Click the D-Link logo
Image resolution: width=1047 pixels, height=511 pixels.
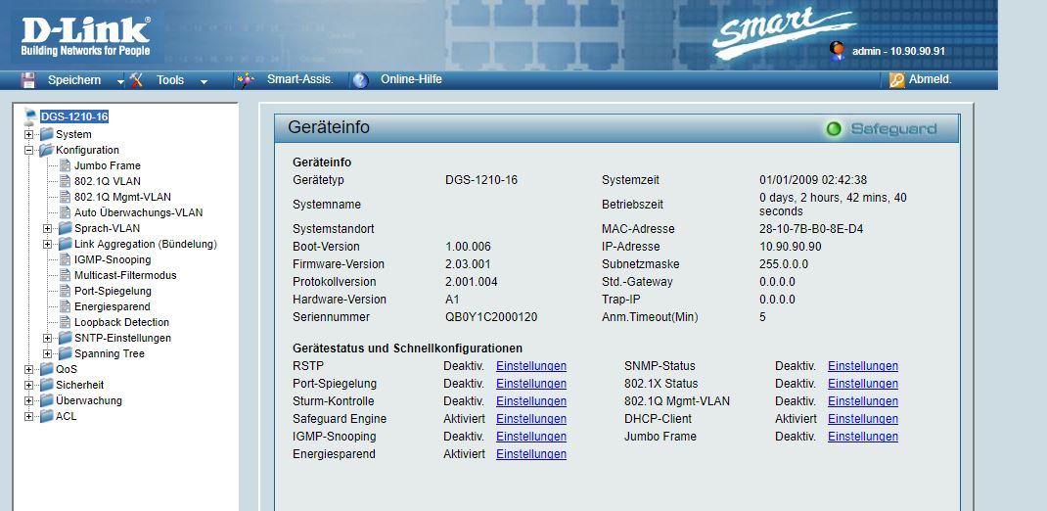pos(85,37)
